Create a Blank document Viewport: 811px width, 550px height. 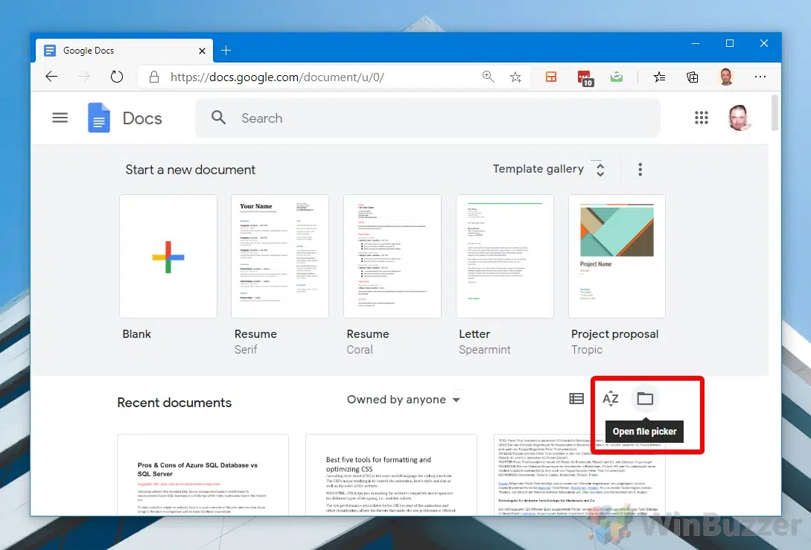[x=168, y=256]
